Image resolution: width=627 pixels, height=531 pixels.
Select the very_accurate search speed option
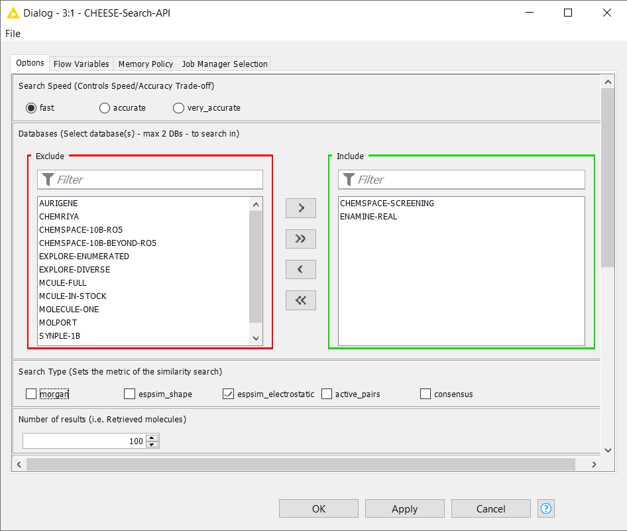pos(178,108)
